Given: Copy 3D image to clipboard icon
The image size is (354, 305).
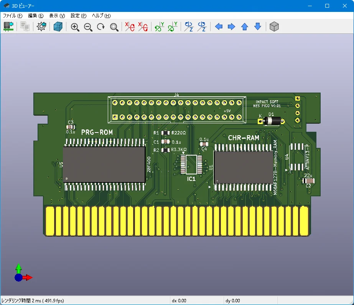Looking at the screenshot, I should (x=25, y=27).
